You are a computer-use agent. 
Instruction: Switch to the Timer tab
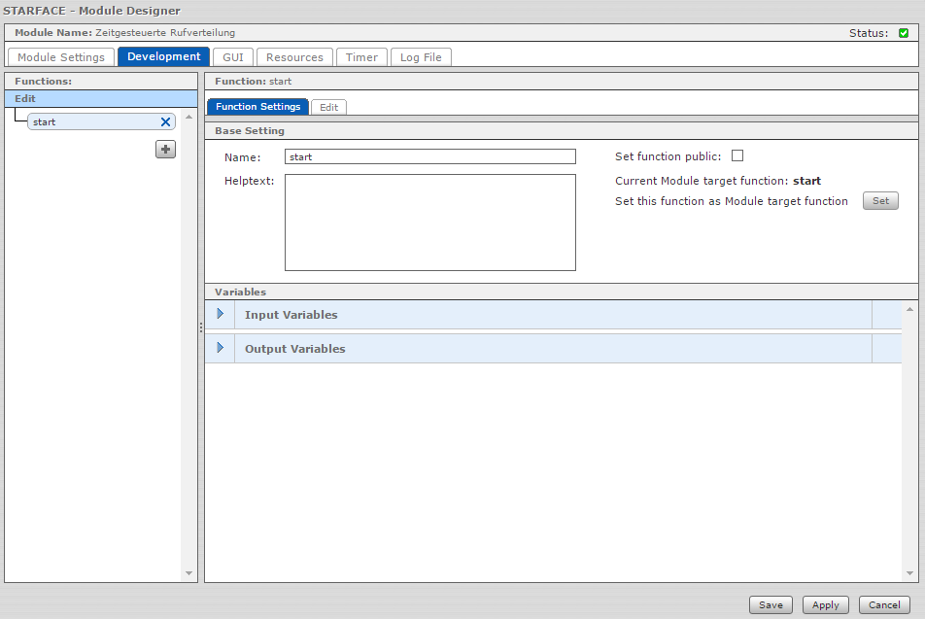[361, 57]
